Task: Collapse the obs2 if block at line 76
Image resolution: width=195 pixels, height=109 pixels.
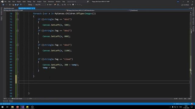Action: 18,31
